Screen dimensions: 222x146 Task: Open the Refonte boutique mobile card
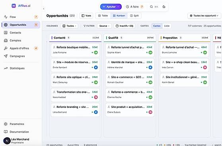click(x=75, y=50)
